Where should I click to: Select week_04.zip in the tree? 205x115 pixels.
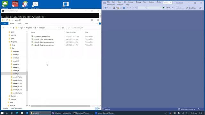tap(17, 87)
